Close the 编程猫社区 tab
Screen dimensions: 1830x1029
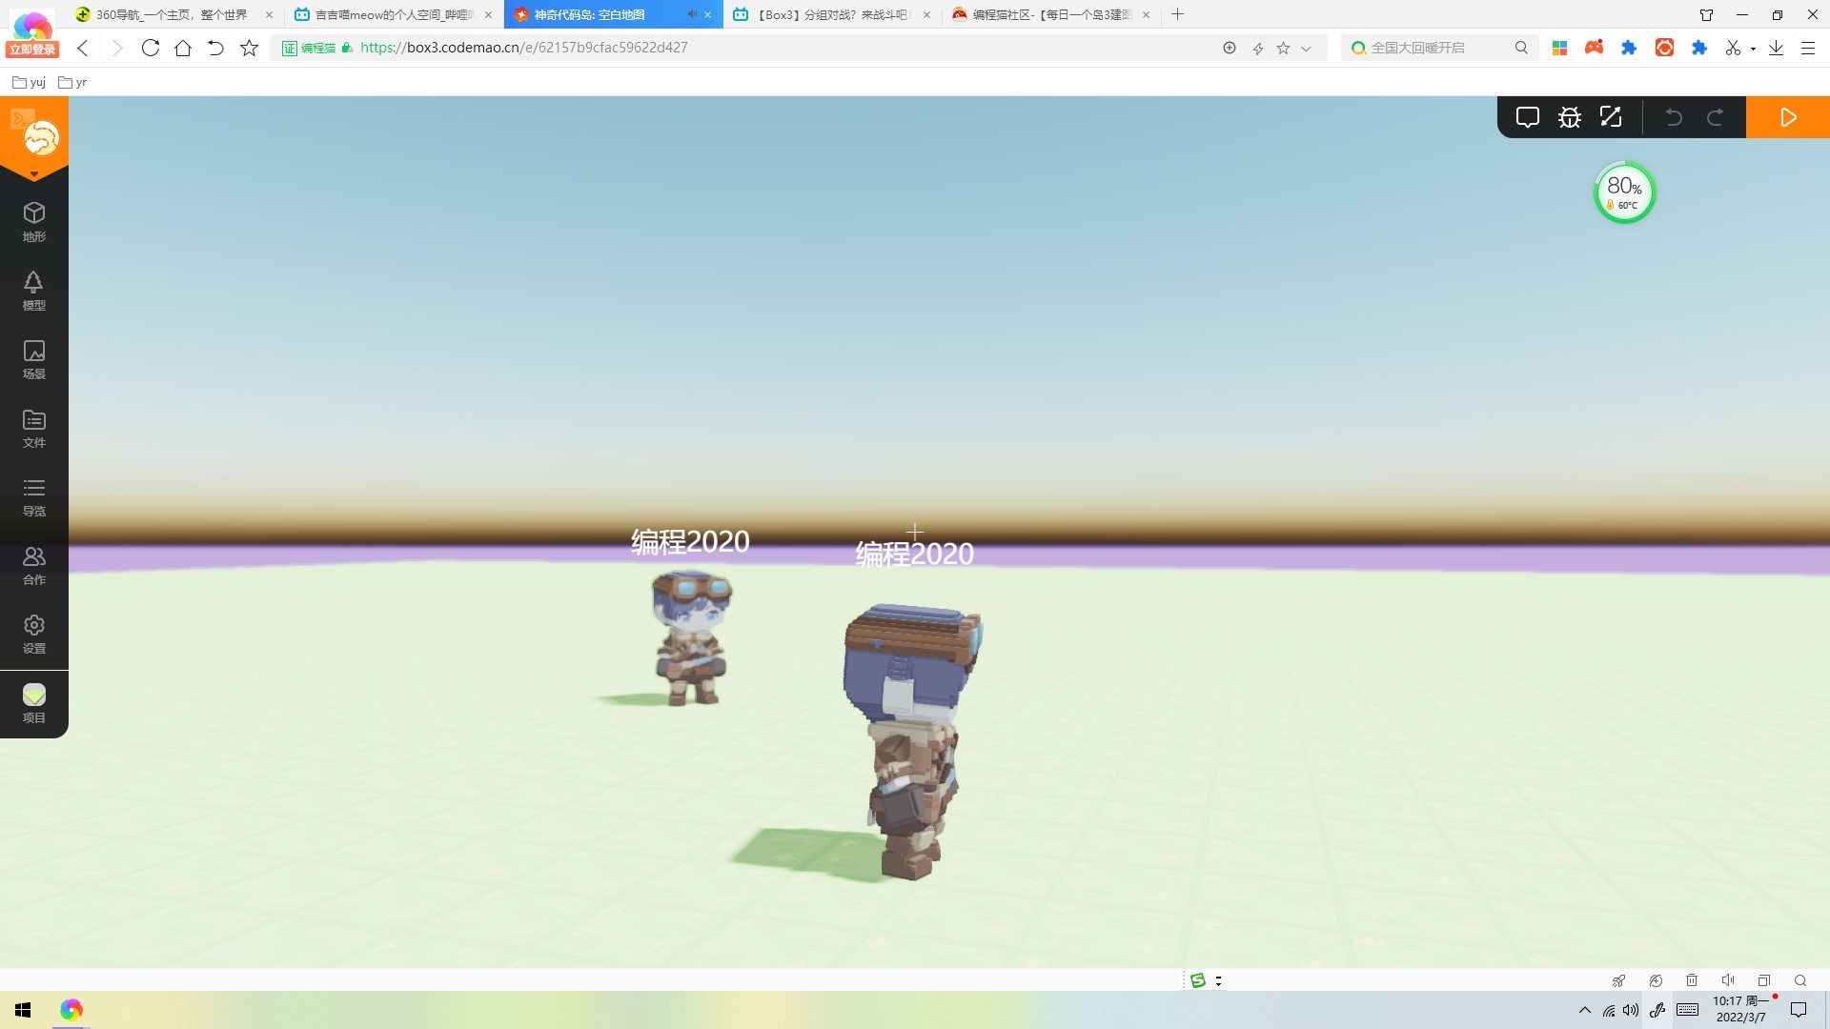(1146, 14)
